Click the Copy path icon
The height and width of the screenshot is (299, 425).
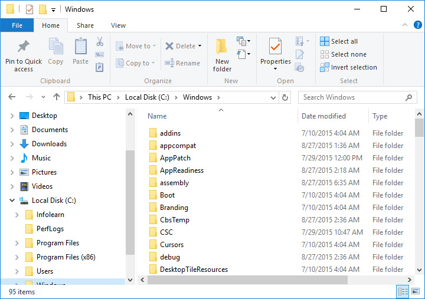pos(100,55)
